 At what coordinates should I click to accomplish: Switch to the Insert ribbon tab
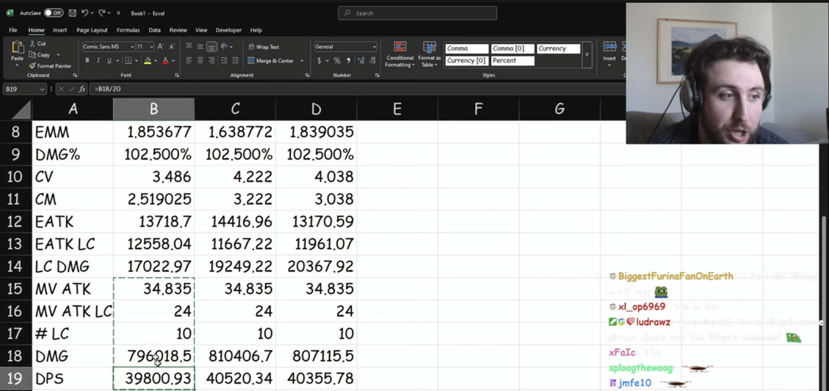(60, 30)
